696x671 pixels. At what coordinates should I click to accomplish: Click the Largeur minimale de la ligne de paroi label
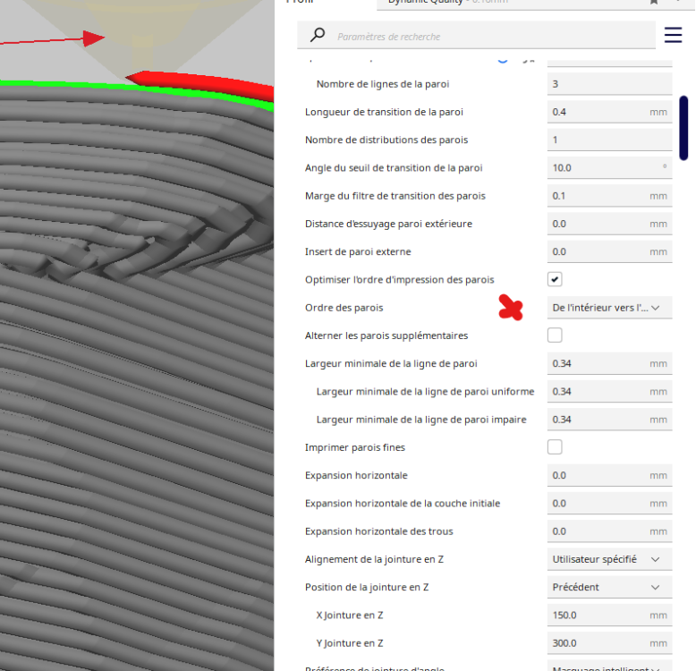391,363
